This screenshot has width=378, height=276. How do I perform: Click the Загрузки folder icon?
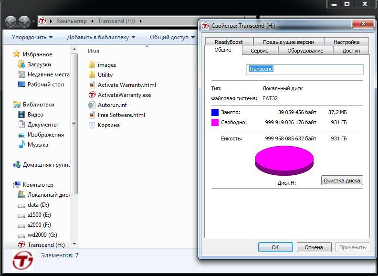click(x=21, y=64)
